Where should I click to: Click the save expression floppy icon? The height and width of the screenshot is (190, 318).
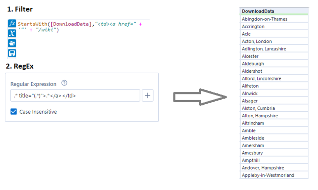click(x=12, y=53)
